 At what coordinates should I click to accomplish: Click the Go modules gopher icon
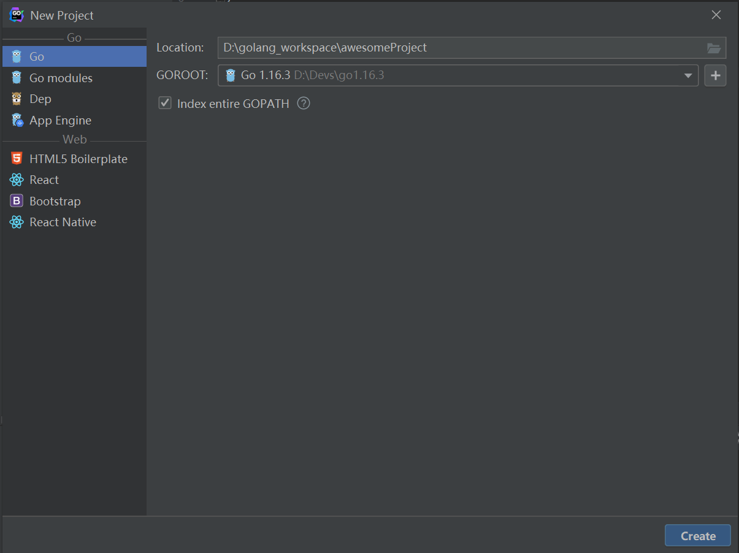[17, 78]
